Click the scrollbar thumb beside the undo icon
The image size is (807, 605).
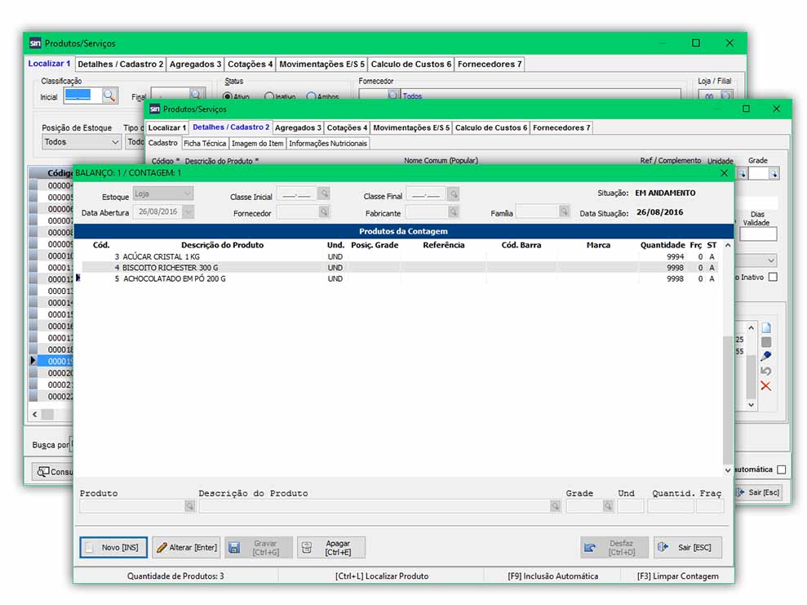(751, 376)
